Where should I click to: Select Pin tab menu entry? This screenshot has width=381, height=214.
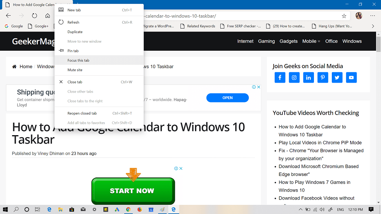pyautogui.click(x=99, y=51)
